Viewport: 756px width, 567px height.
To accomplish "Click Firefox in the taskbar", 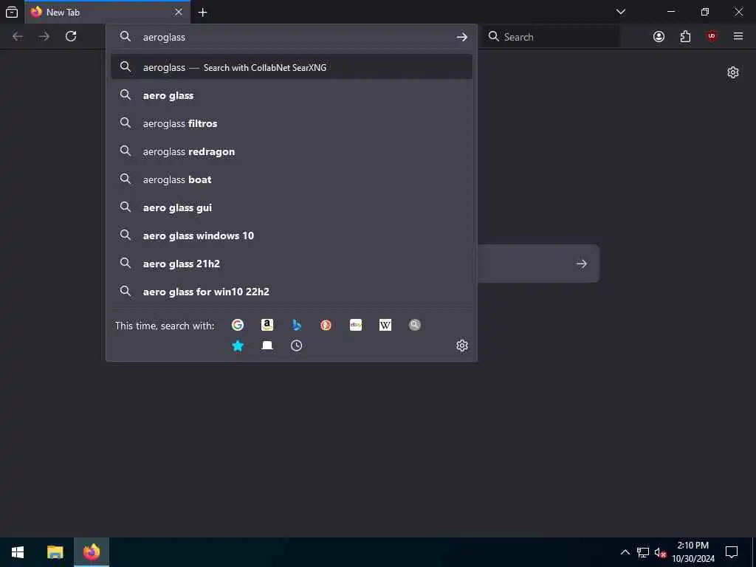I will (x=92, y=552).
